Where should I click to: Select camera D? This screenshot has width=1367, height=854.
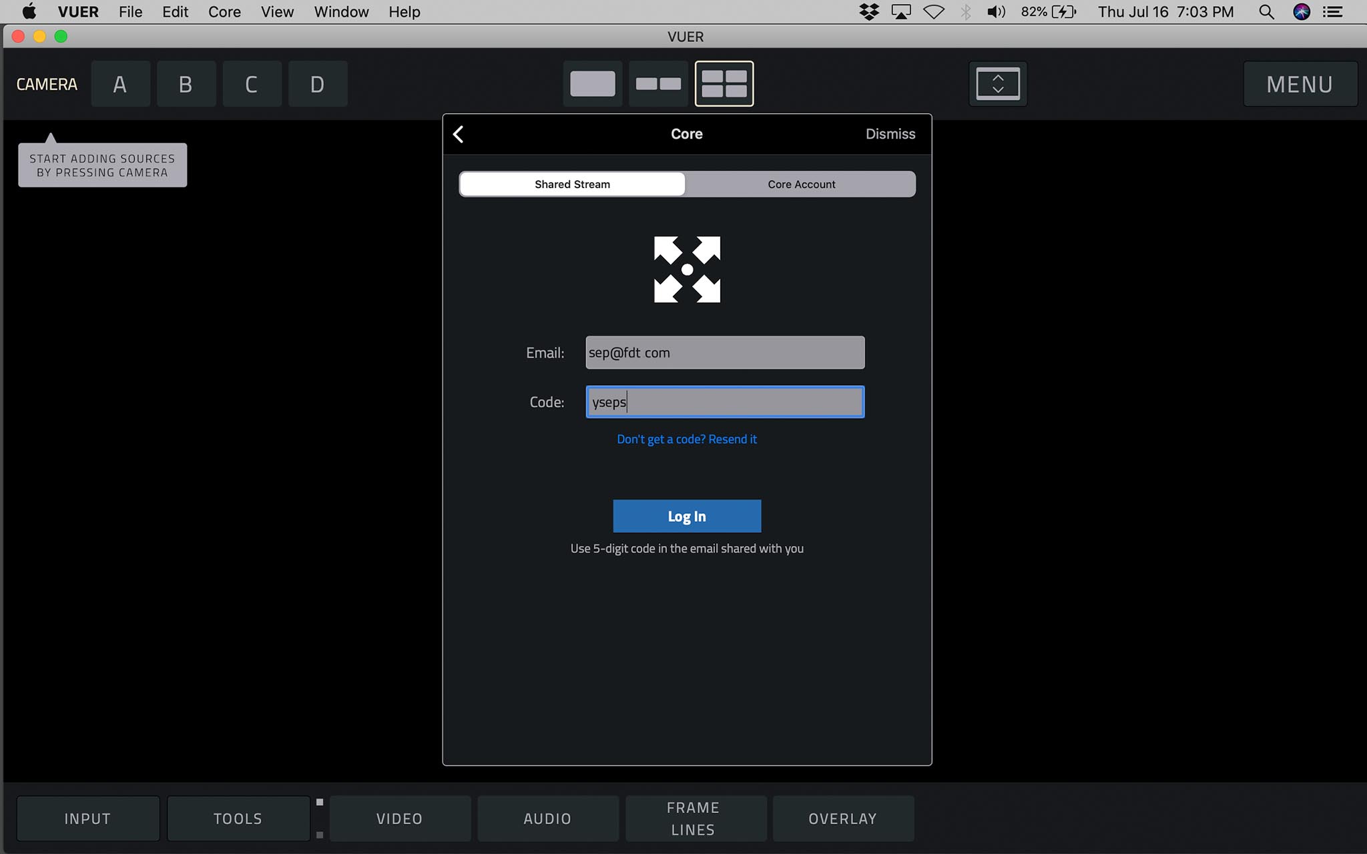[318, 84]
